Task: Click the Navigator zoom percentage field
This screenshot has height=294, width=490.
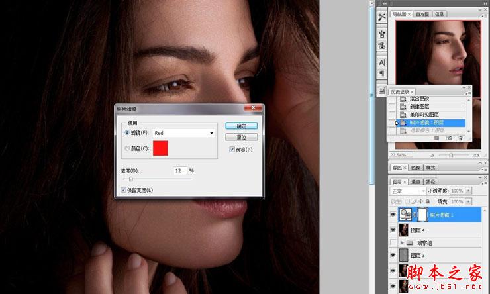Action: click(x=401, y=155)
